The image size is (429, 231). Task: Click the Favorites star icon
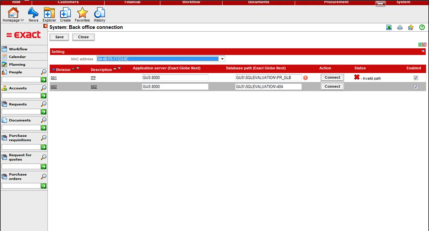coord(82,13)
